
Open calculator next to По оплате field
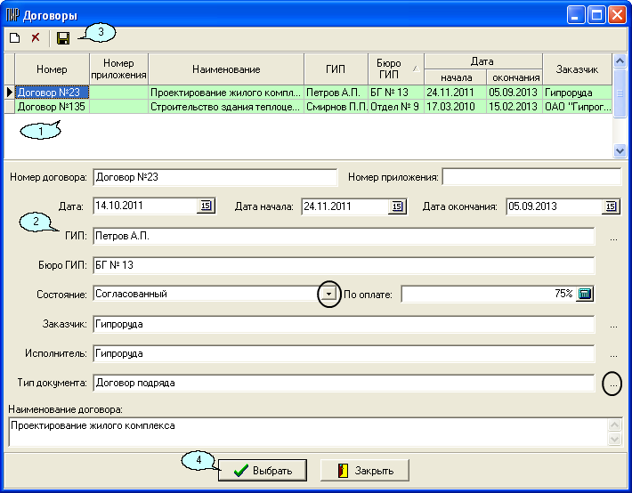(585, 294)
